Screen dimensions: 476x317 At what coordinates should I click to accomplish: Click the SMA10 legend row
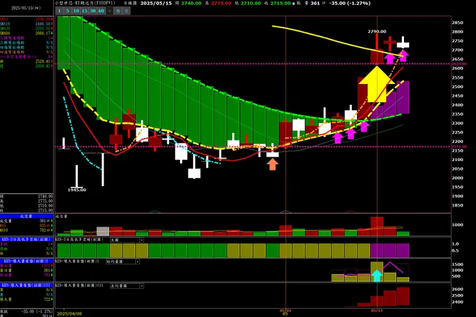pos(27,24)
